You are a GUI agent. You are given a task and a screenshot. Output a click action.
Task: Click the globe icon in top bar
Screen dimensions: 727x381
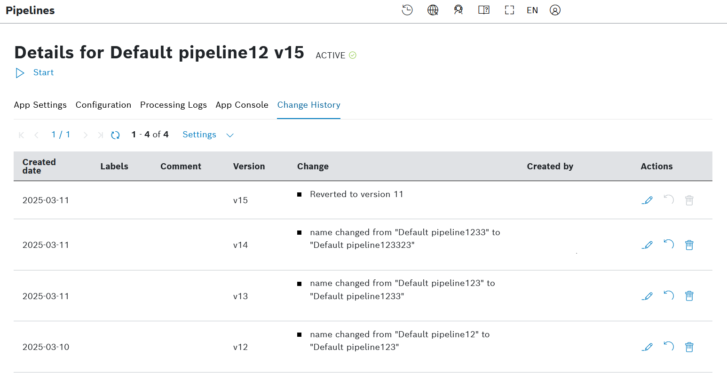pos(433,10)
